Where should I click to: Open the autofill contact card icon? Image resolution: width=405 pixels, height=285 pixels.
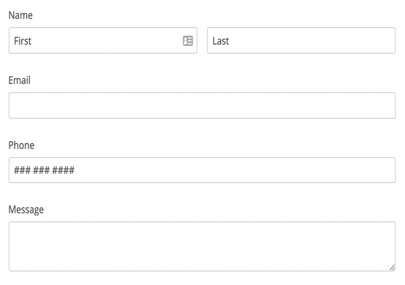click(188, 41)
